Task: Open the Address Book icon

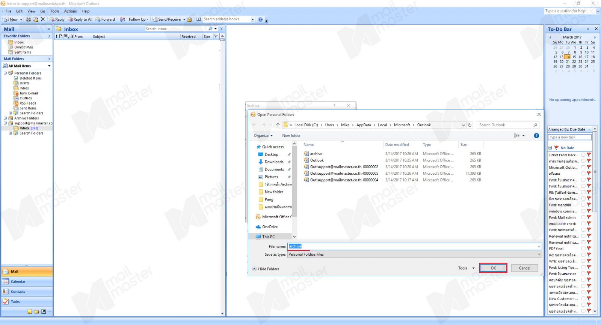Action: (x=199, y=19)
